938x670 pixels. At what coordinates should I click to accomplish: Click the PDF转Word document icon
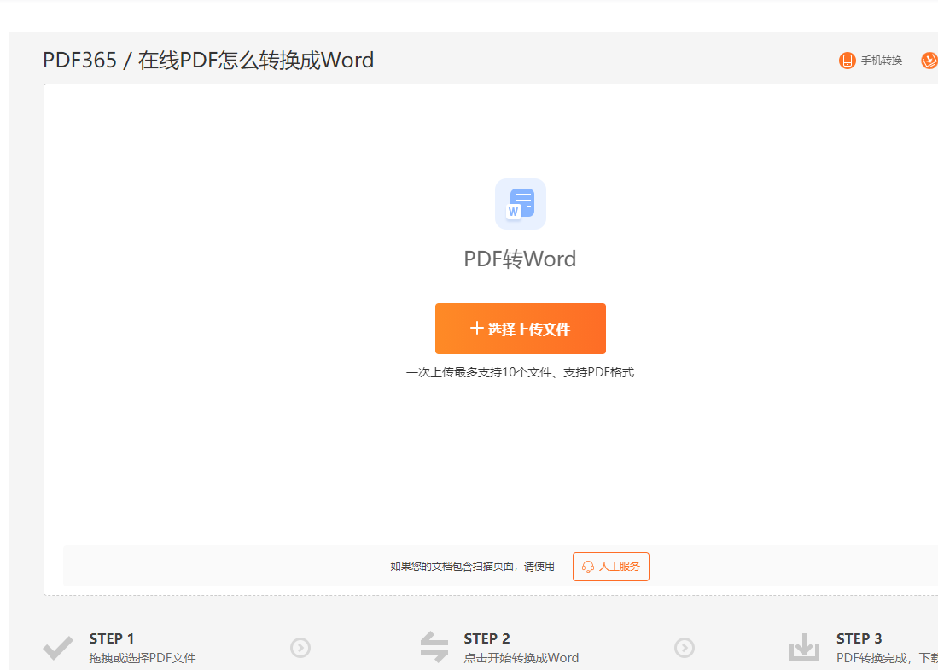tap(521, 204)
